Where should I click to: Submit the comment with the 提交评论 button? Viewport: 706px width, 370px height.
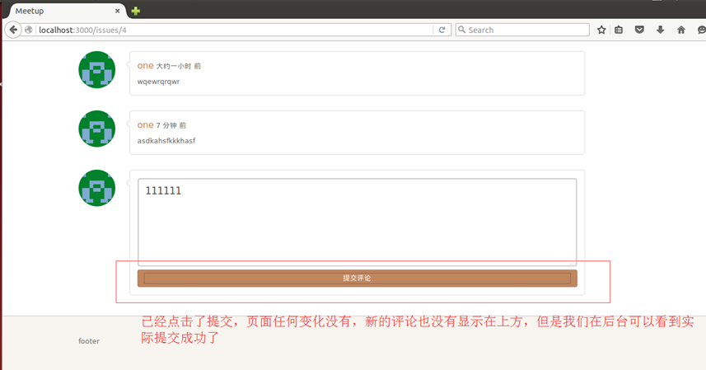click(x=357, y=279)
